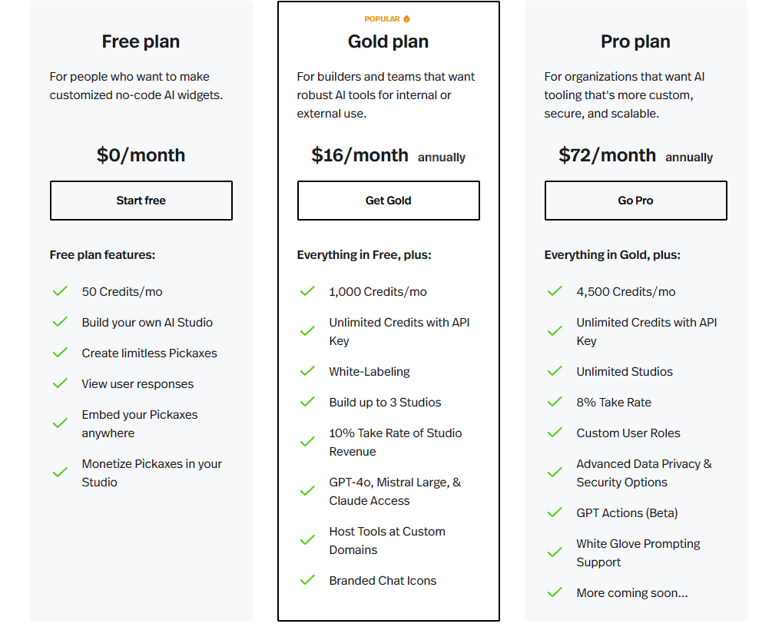
Task: Click the Free plan heading
Action: coord(141,41)
